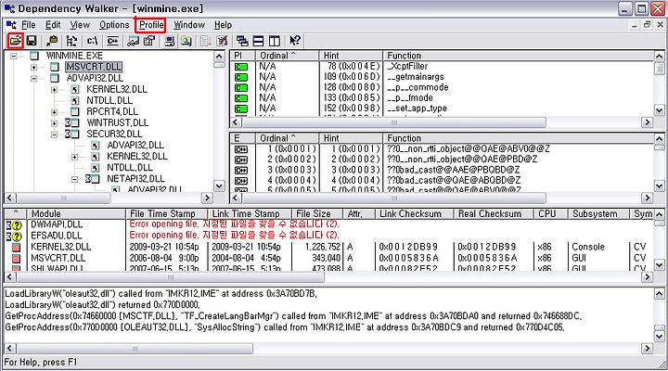Select NETAPI32.DLL in the module tree
The height and width of the screenshot is (371, 668).
click(x=135, y=179)
